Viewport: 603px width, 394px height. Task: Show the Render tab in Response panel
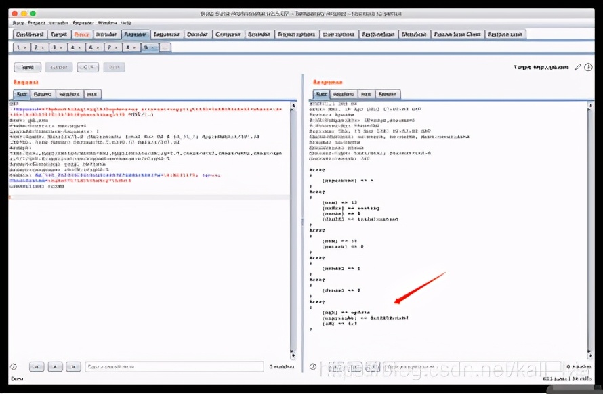[x=388, y=94]
